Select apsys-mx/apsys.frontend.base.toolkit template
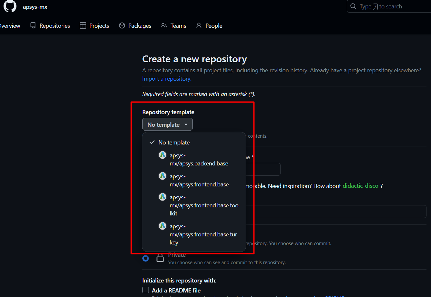 (x=204, y=205)
